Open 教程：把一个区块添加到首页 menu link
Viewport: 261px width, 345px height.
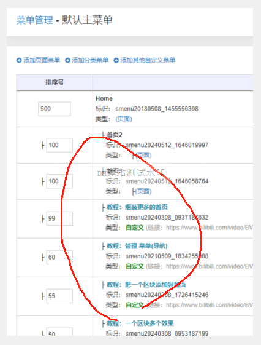(x=146, y=285)
